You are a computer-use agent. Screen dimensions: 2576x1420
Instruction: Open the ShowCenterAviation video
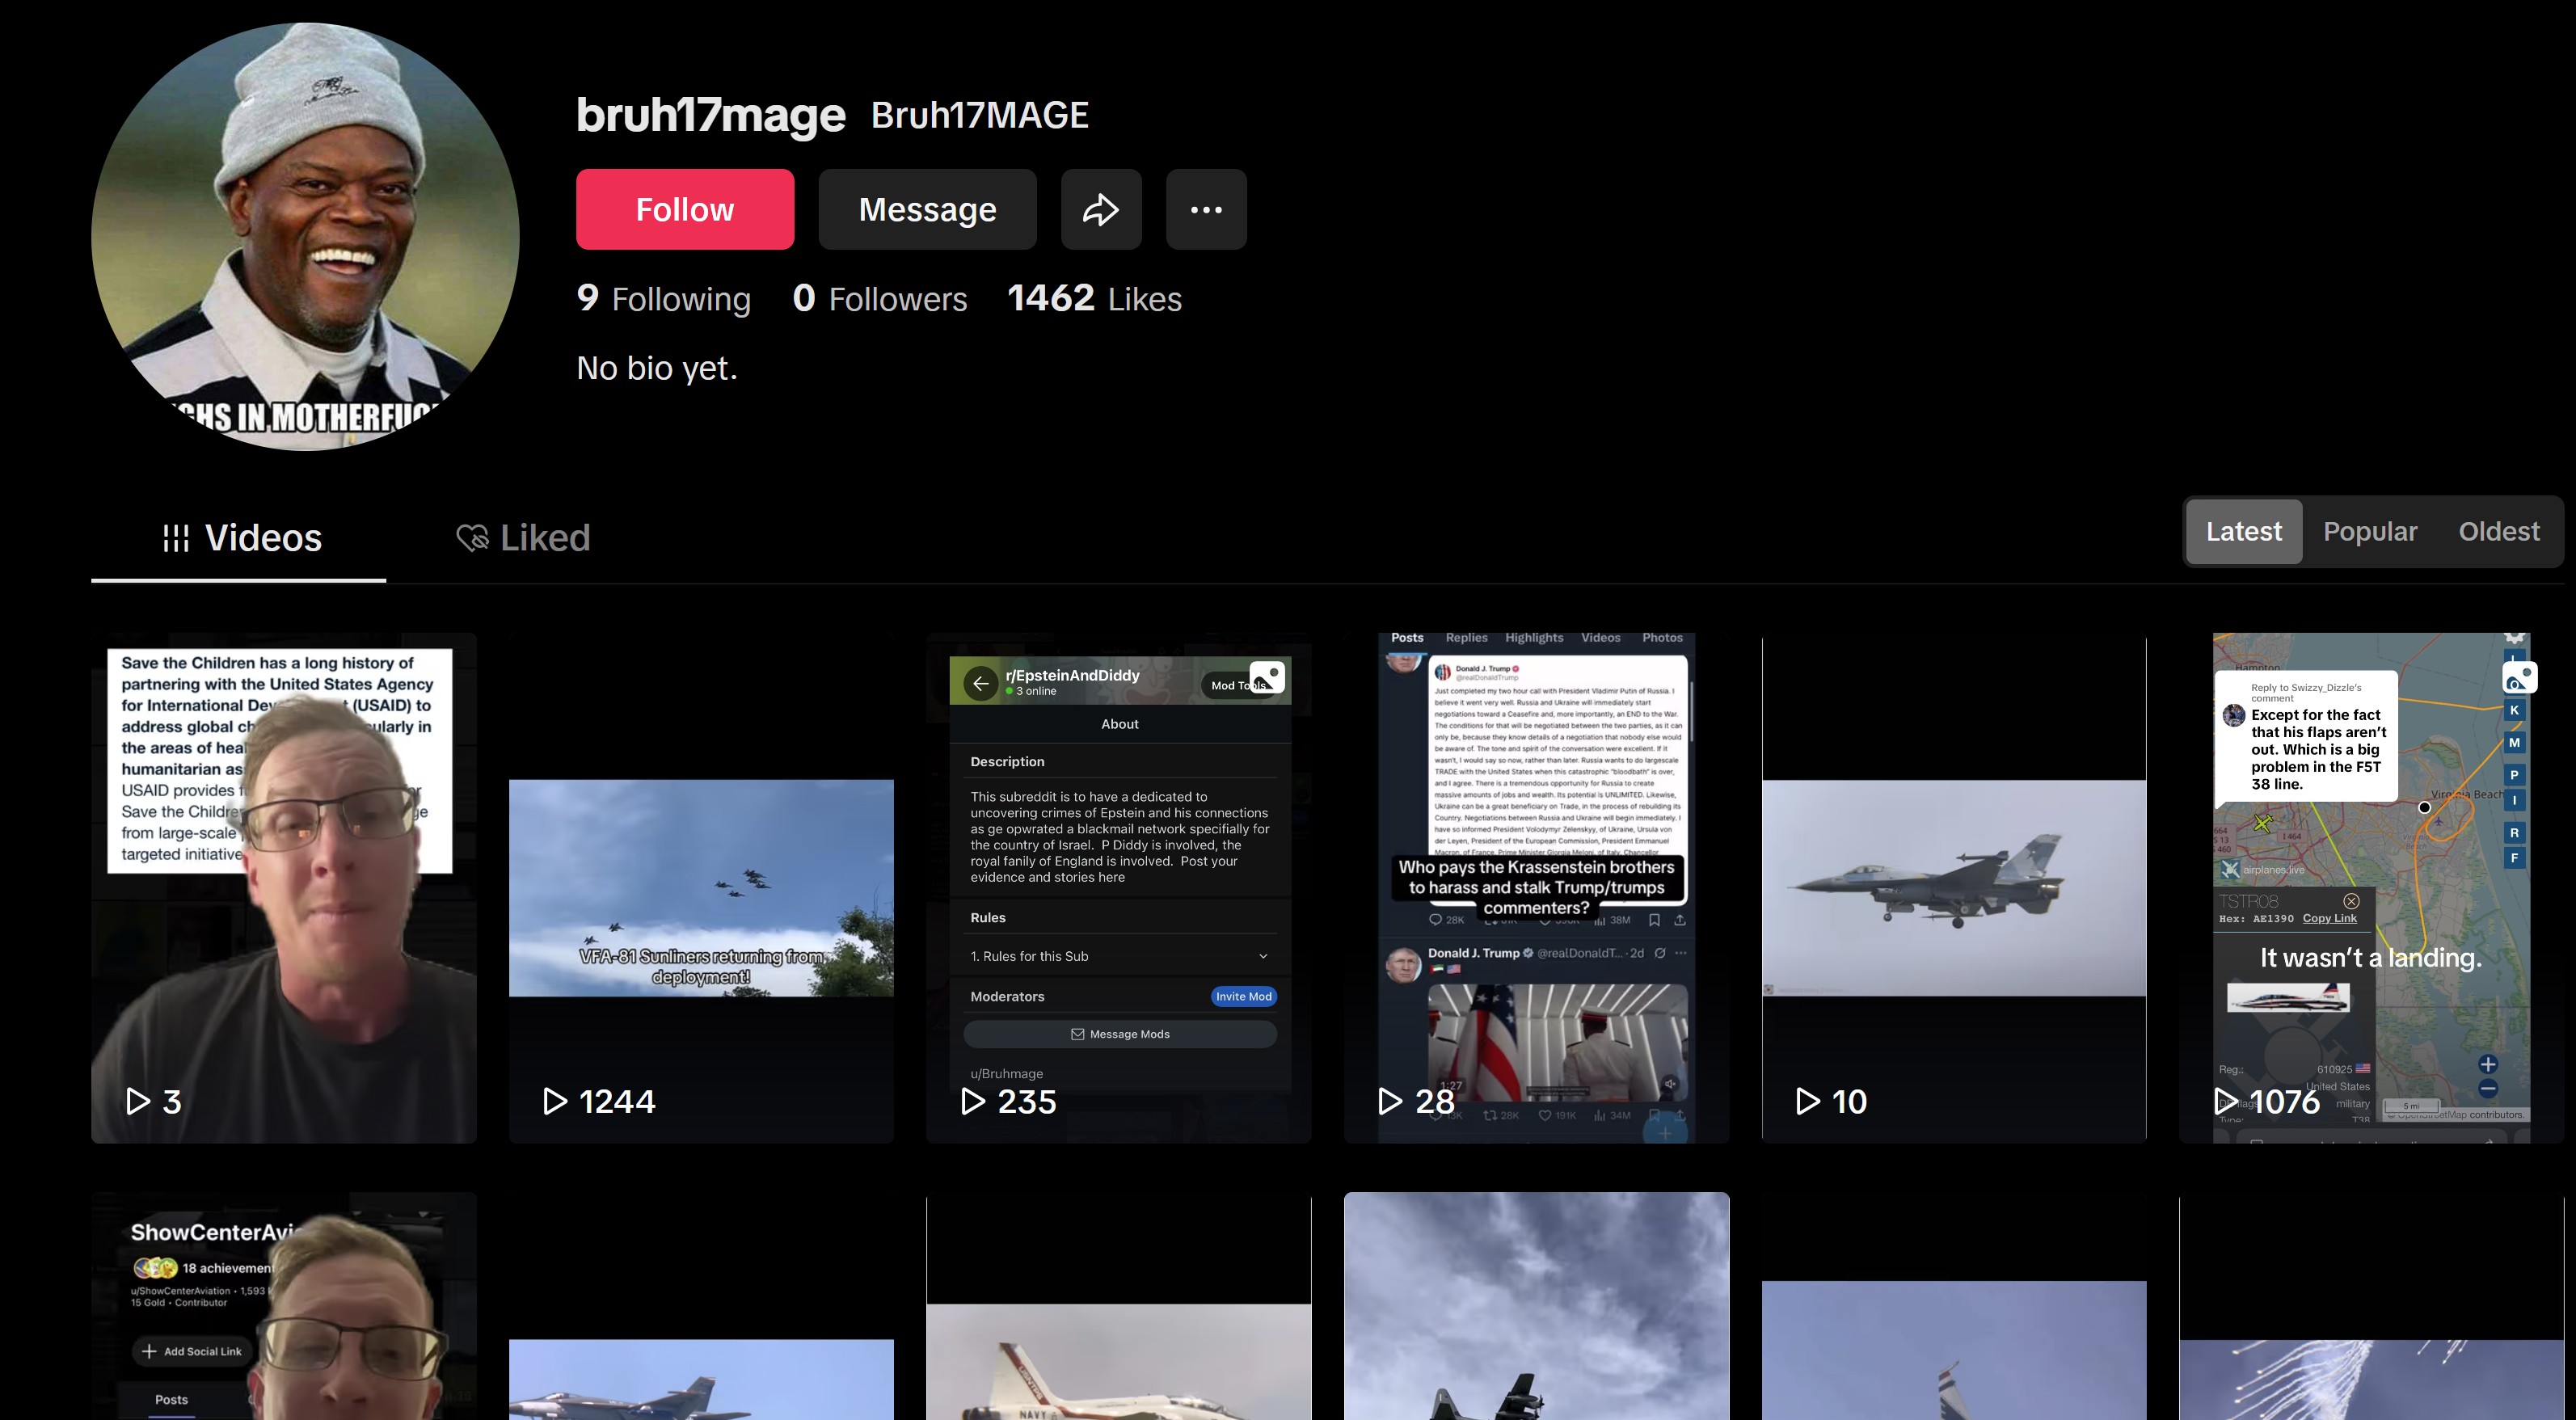pyautogui.click(x=284, y=1306)
